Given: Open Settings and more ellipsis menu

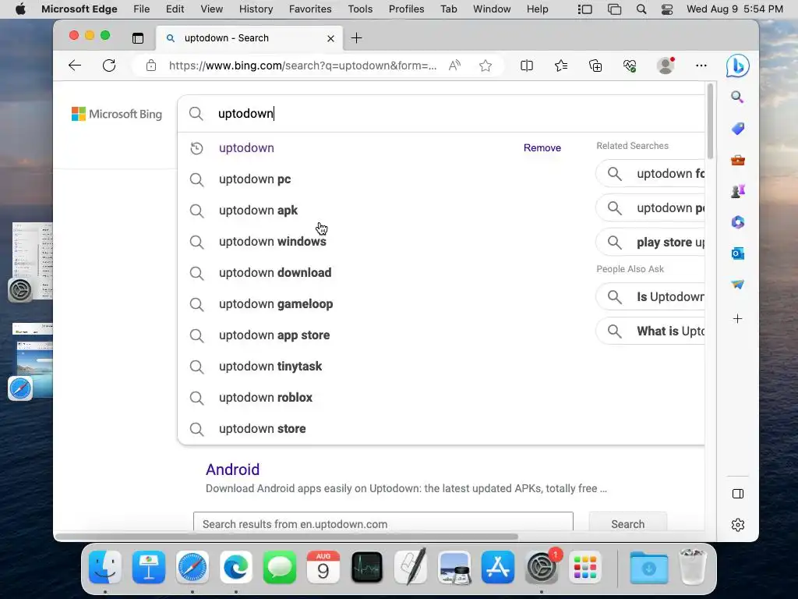Looking at the screenshot, I should [701, 66].
